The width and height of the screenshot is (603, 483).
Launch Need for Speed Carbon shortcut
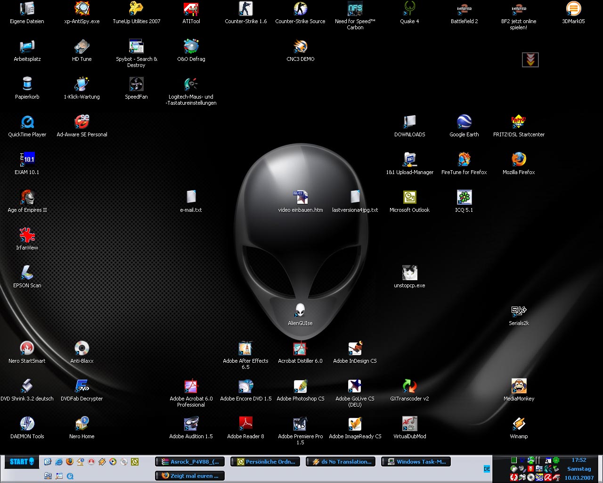tap(355, 16)
